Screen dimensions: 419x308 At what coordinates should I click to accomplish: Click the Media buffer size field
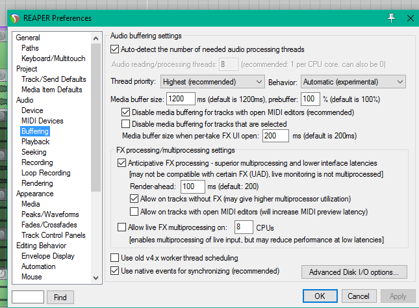coord(181,99)
